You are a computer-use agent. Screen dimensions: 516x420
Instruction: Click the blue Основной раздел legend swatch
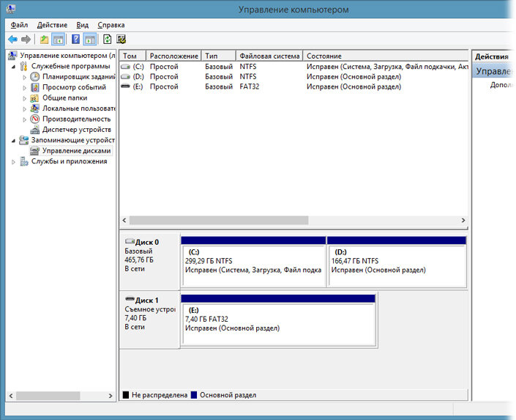pyautogui.click(x=194, y=395)
